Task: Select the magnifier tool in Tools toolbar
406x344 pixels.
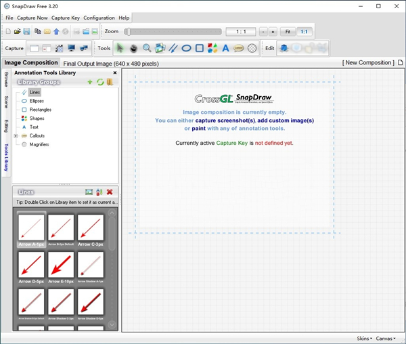Action: coord(146,48)
